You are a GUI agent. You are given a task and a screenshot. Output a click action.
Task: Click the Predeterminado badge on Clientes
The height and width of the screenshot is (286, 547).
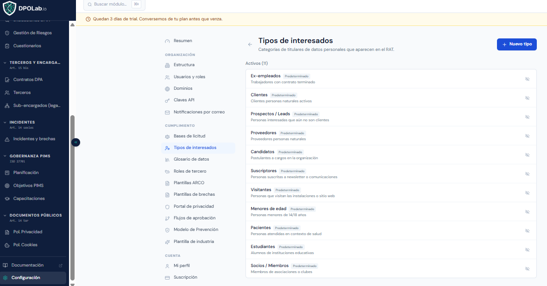(x=283, y=95)
